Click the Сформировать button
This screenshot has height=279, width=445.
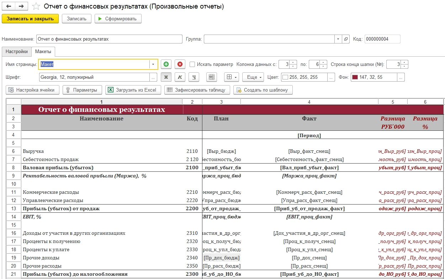(118, 19)
